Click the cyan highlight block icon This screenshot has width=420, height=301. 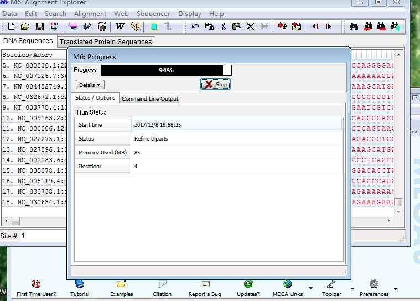pos(154,27)
